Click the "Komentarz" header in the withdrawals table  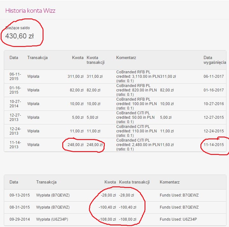coord(170,182)
